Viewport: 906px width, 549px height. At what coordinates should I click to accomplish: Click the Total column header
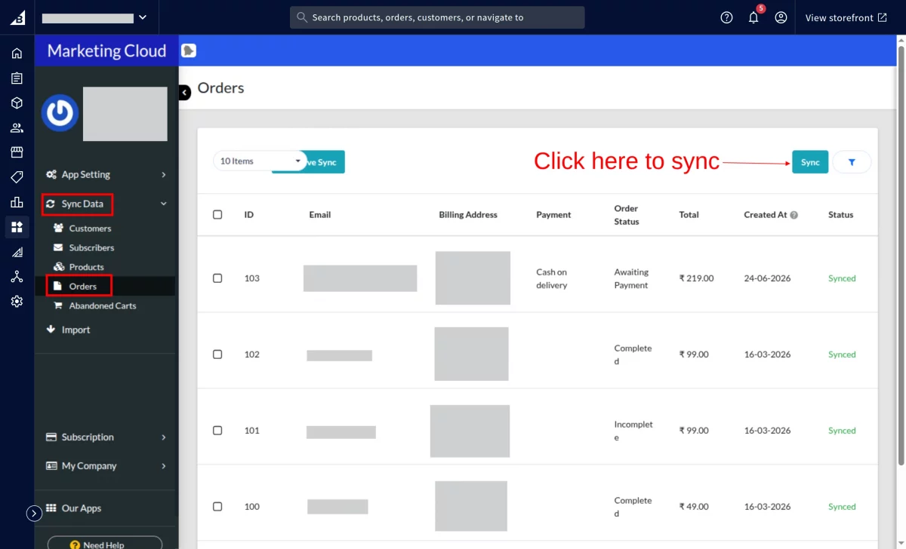689,215
